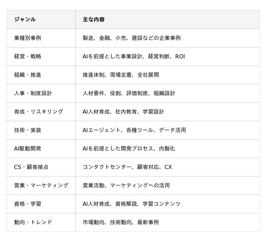Select the 育成・リスキリング genre cell
273x242 pixels.
point(41,112)
